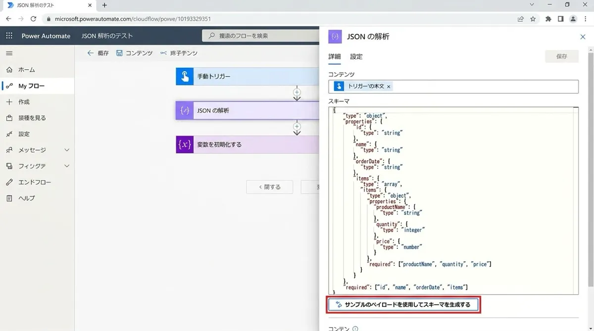Screen dimensions: 594x331
Task: Click the search box 提速のフローを検索
Action: point(261,36)
